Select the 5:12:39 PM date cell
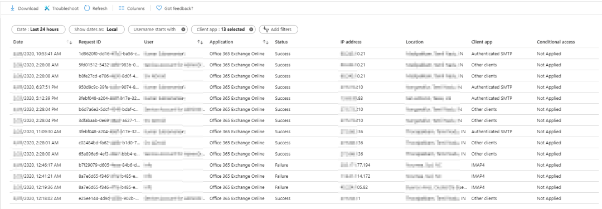Viewport: 602px width, 209px height. pos(36,98)
